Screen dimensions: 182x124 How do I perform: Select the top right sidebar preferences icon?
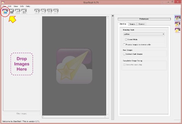(177, 18)
